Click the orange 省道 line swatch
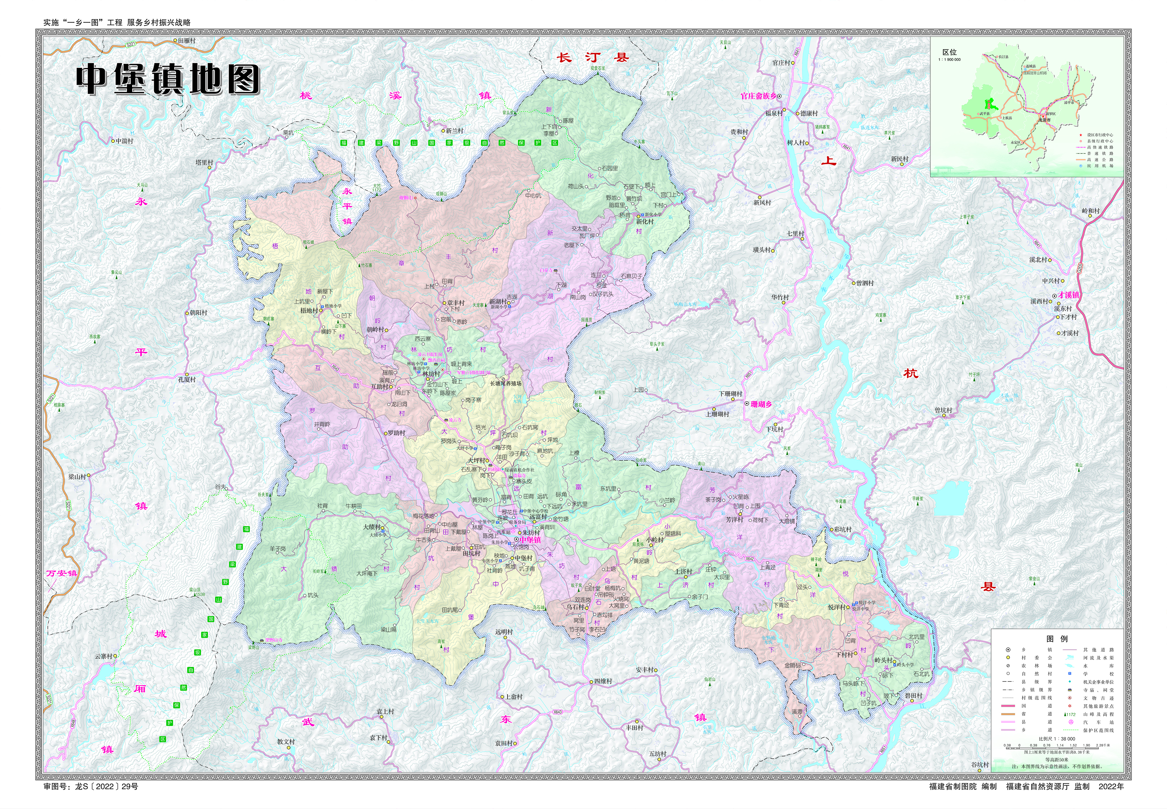 [1008, 714]
